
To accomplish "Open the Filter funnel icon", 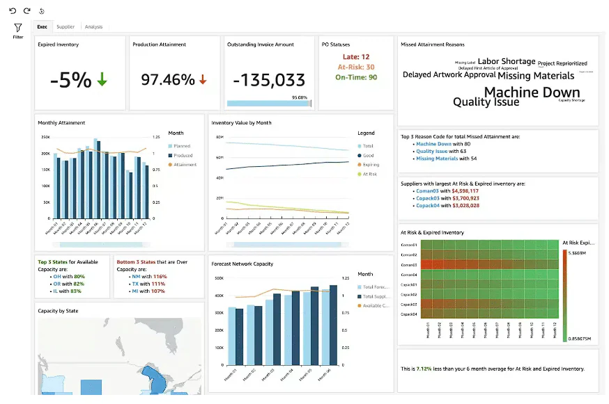I will (x=18, y=28).
